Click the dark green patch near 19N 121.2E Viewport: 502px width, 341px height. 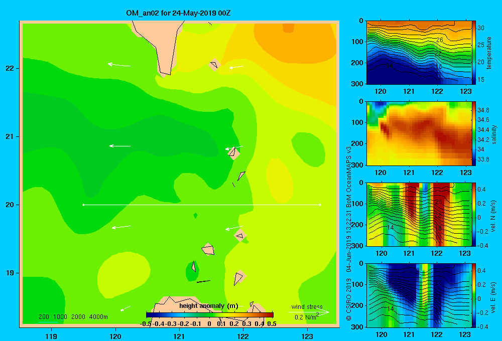click(191, 272)
